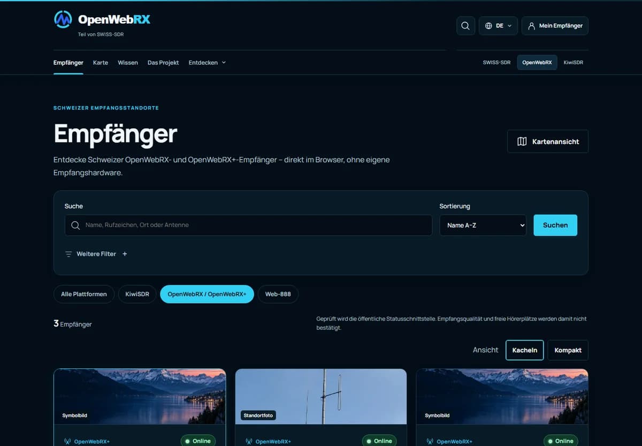
Task: Expand Weitere Filter
Action: pos(96,254)
